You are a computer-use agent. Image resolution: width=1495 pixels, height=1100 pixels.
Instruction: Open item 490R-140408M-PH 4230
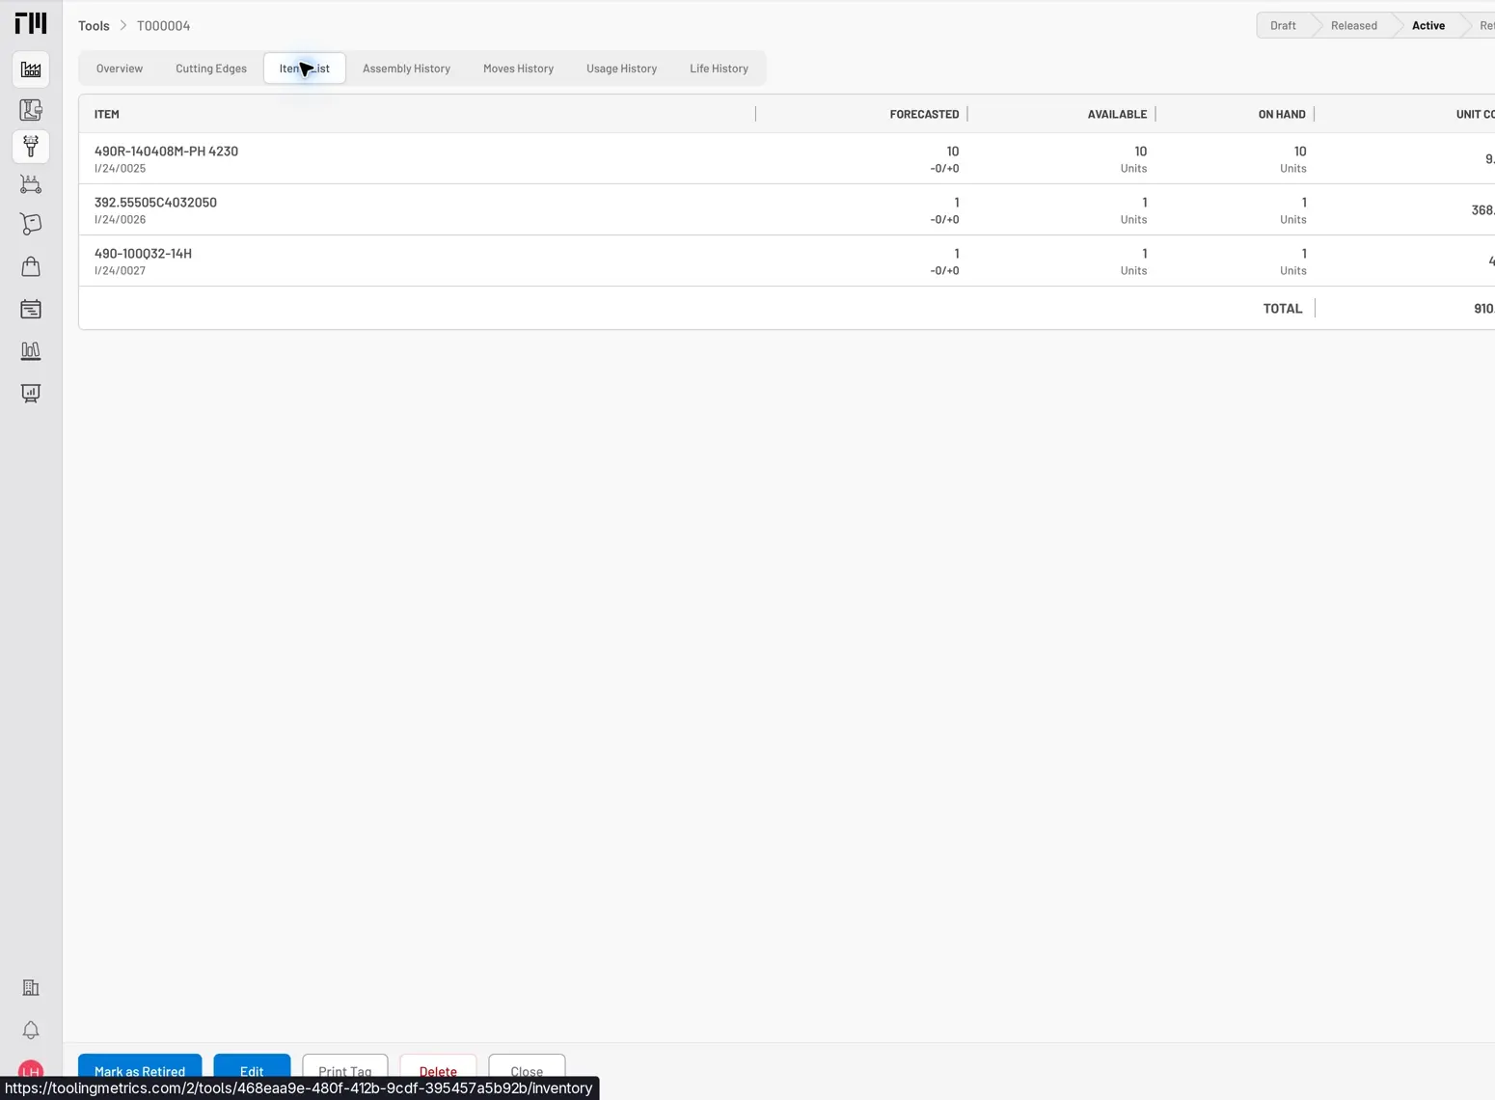tap(166, 151)
